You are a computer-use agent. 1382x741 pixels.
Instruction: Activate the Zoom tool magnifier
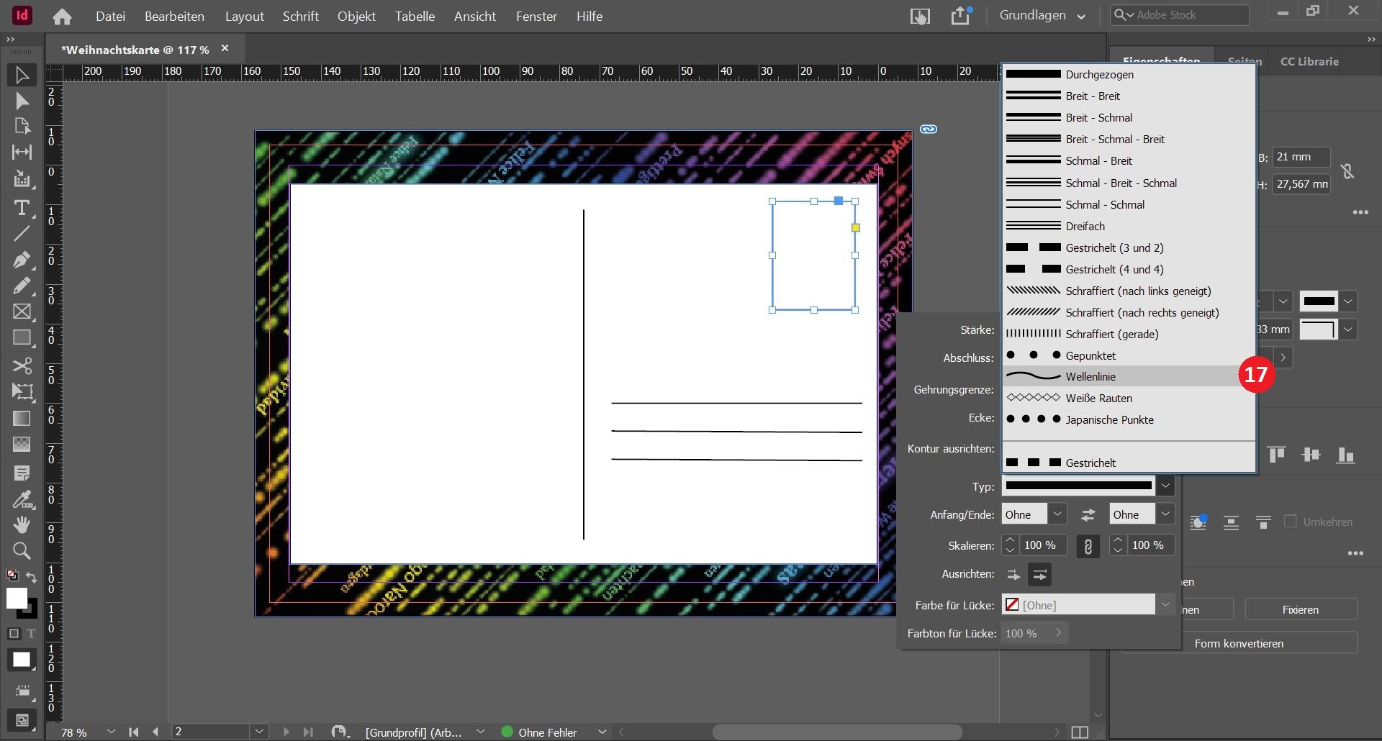point(22,551)
